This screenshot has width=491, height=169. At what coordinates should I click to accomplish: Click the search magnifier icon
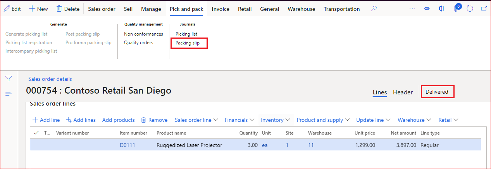point(374,9)
